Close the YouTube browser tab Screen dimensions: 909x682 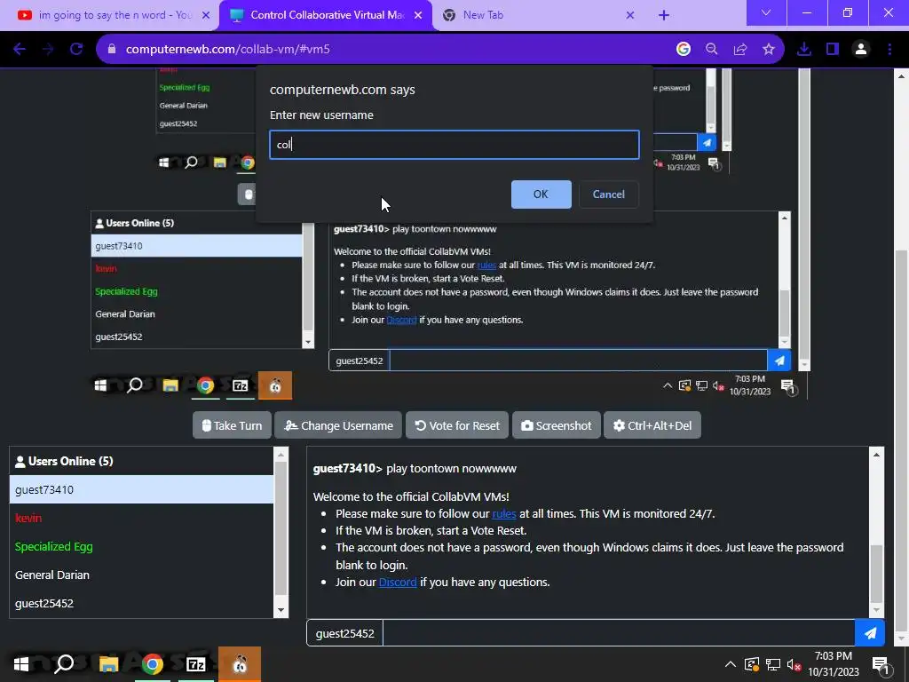pyautogui.click(x=206, y=15)
